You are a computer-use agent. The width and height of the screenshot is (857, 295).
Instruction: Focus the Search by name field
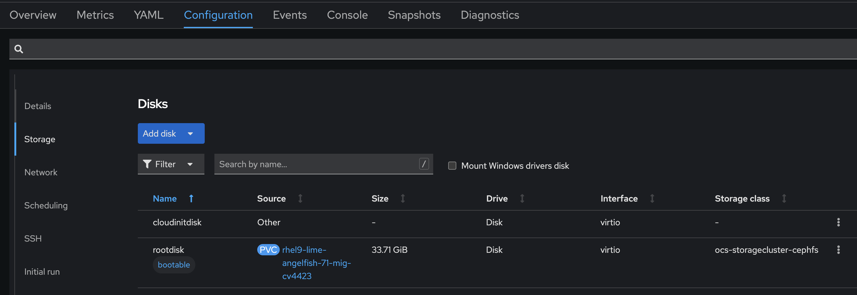point(316,164)
